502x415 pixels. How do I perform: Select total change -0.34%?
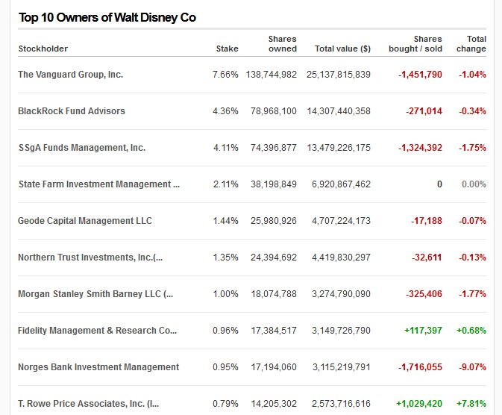472,111
